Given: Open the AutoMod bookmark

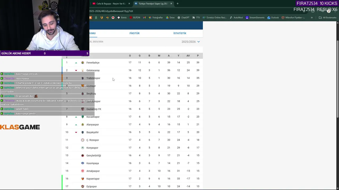Looking at the screenshot, I should click(236, 18).
